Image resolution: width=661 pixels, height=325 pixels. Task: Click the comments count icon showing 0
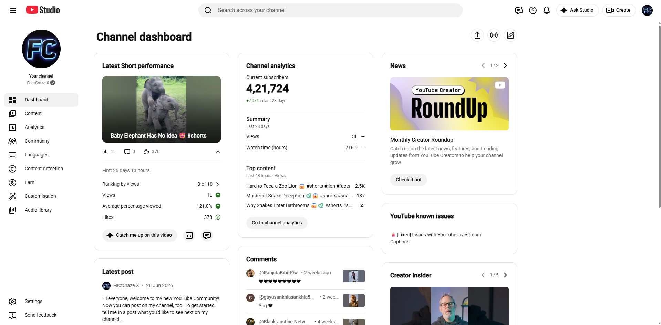(127, 152)
